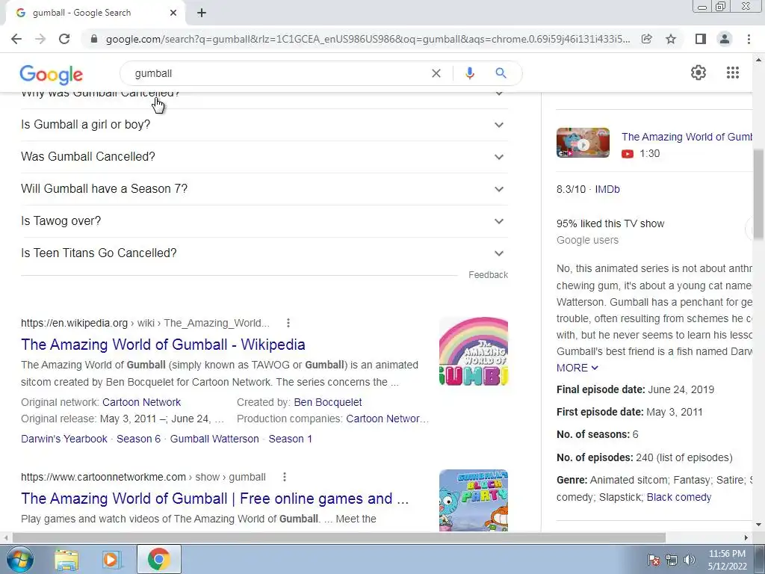Expand 'Is Tawog over?' question
This screenshot has width=765, height=574.
264,221
